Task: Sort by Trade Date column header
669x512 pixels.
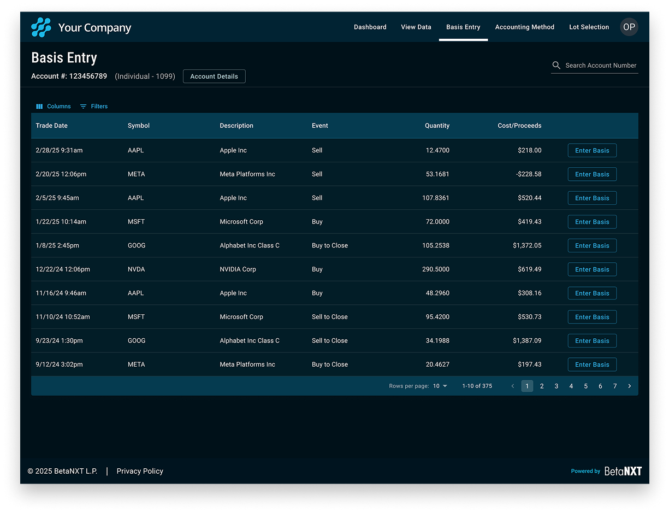Action: [x=52, y=126]
